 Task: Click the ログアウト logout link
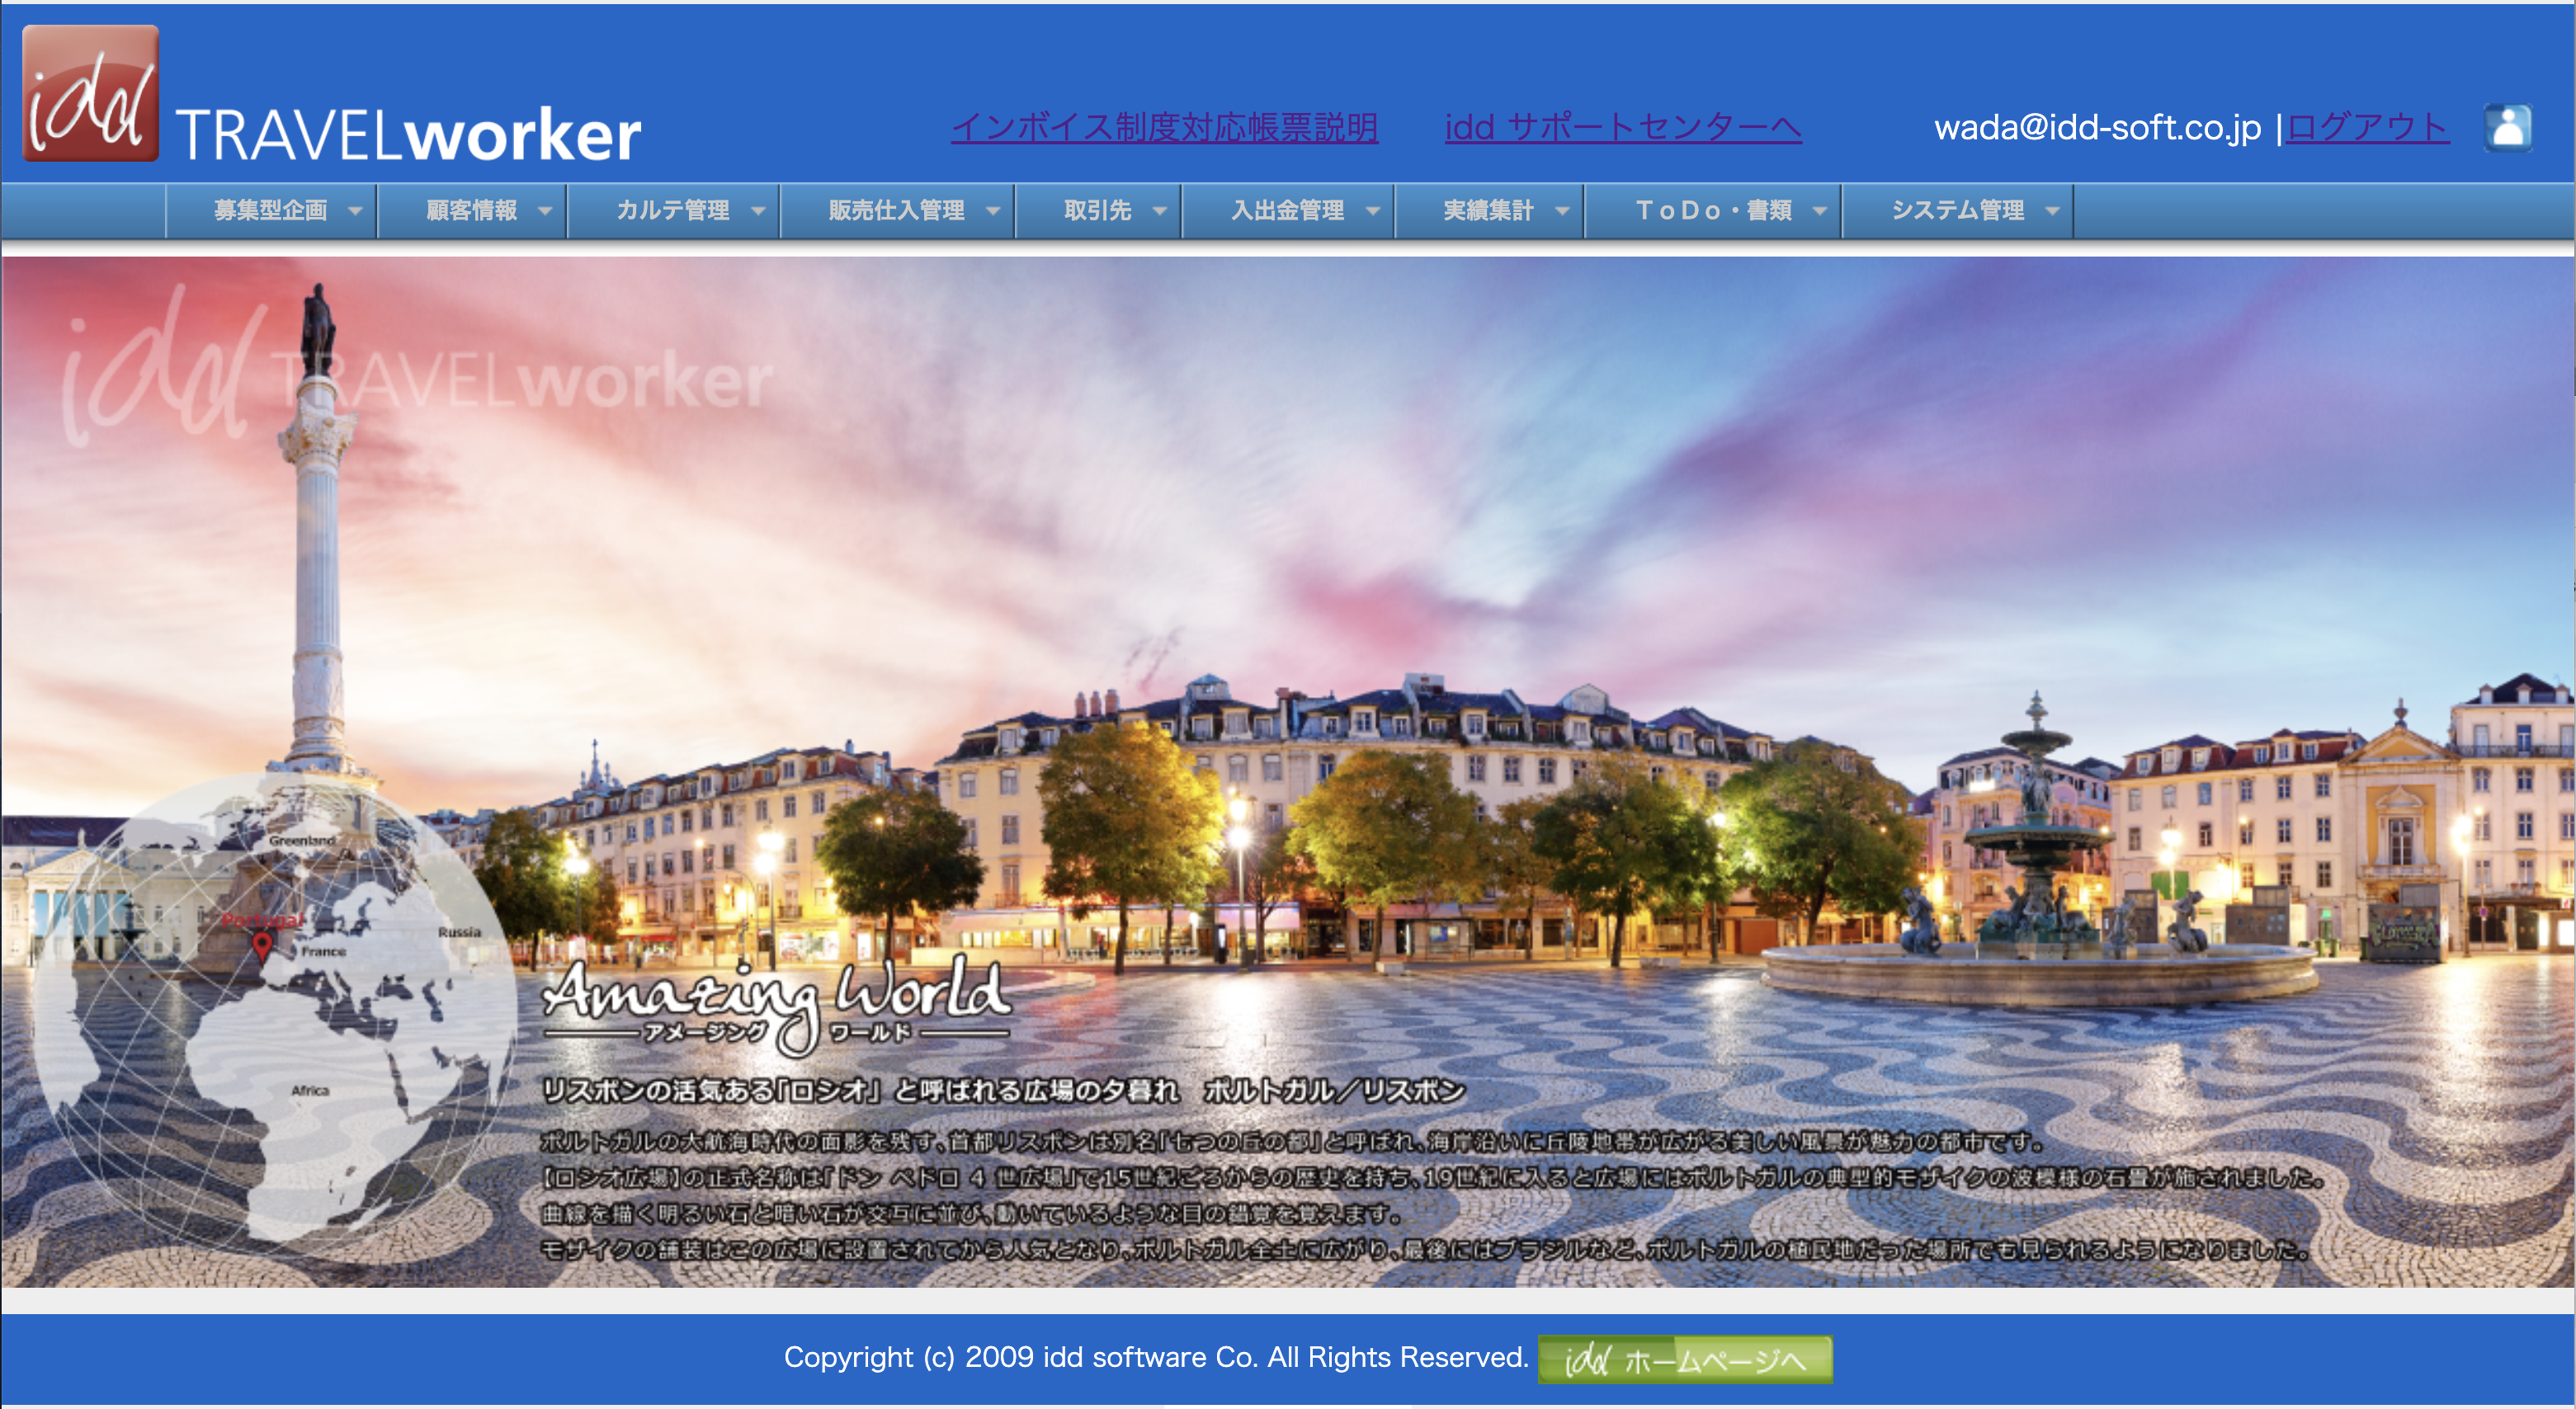coord(2367,128)
